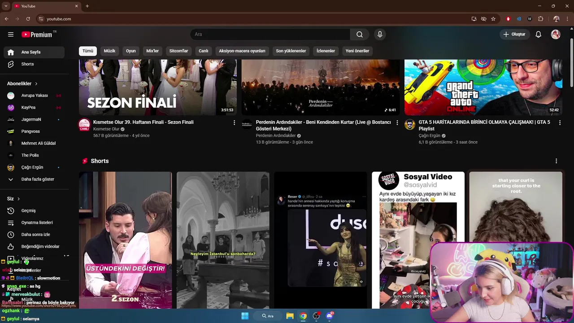574x323 pixels.
Task: Reload the page in browser
Action: click(x=28, y=19)
